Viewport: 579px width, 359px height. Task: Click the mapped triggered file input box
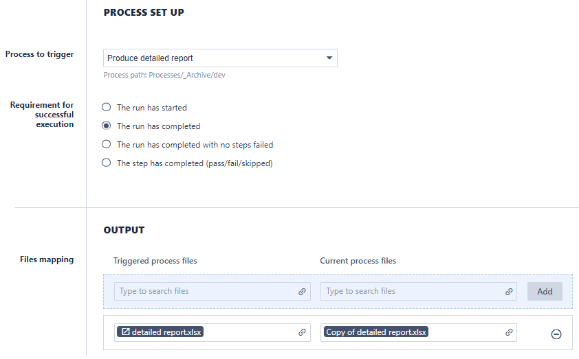point(251,332)
